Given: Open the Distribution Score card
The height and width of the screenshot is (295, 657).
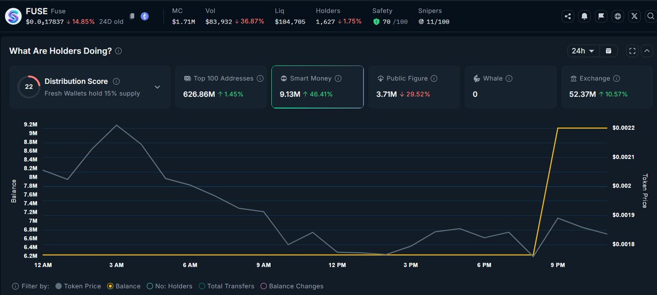Looking at the screenshot, I should pyautogui.click(x=90, y=87).
